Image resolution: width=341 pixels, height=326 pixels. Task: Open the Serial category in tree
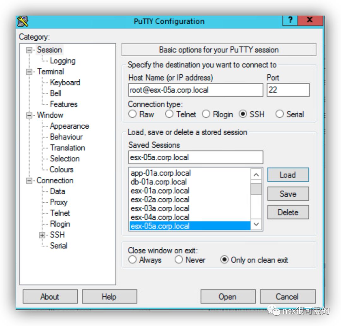[x=58, y=246]
